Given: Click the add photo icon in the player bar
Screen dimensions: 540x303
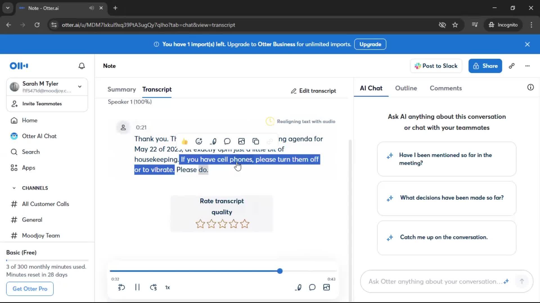Looking at the screenshot, I should [x=327, y=287].
